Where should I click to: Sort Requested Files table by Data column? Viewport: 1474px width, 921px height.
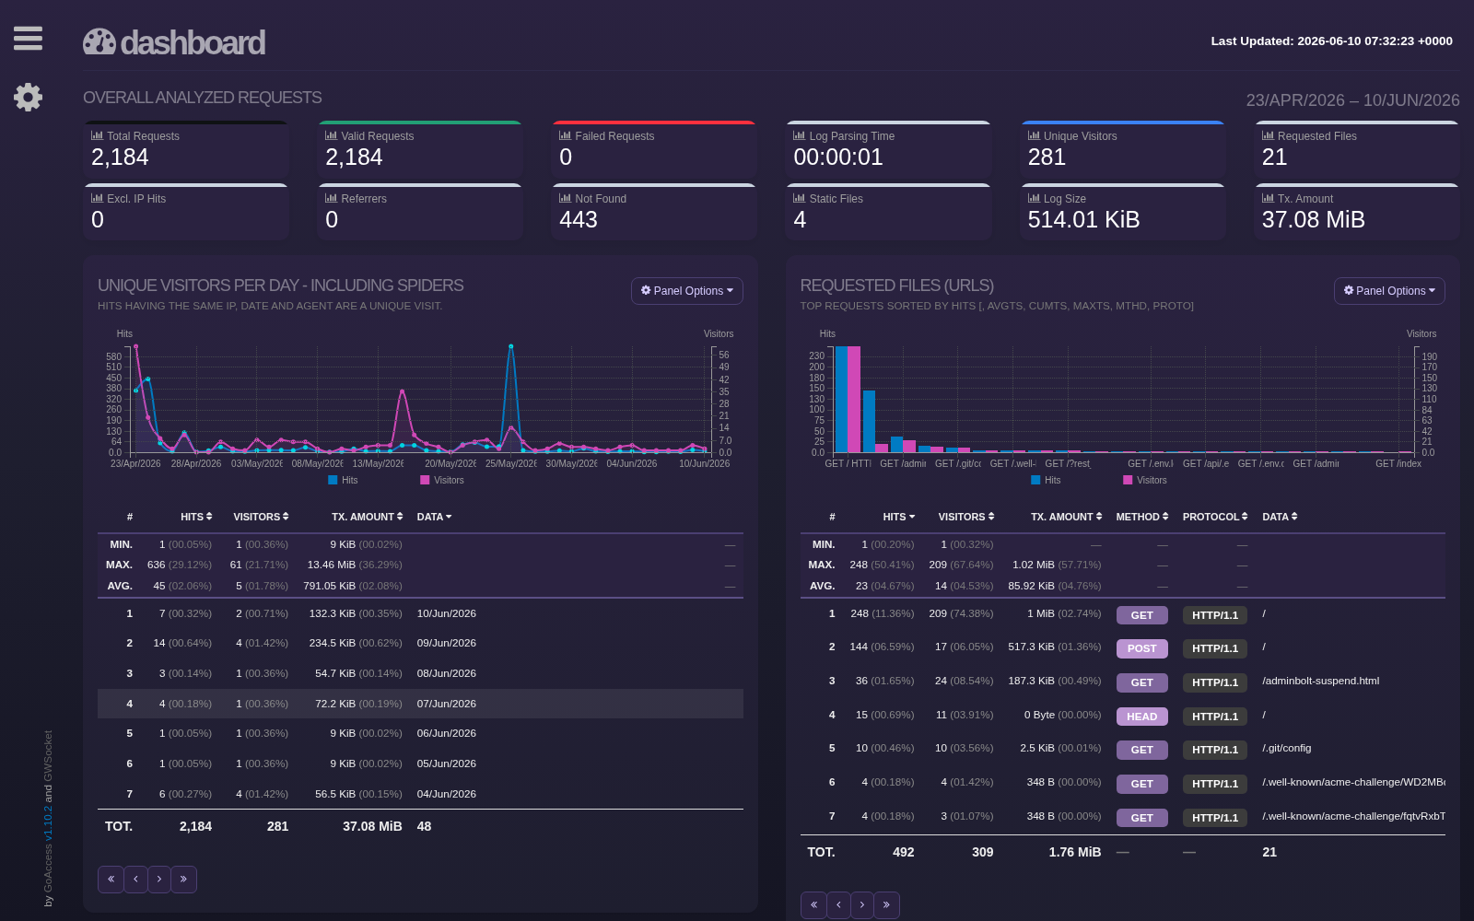tap(1281, 517)
